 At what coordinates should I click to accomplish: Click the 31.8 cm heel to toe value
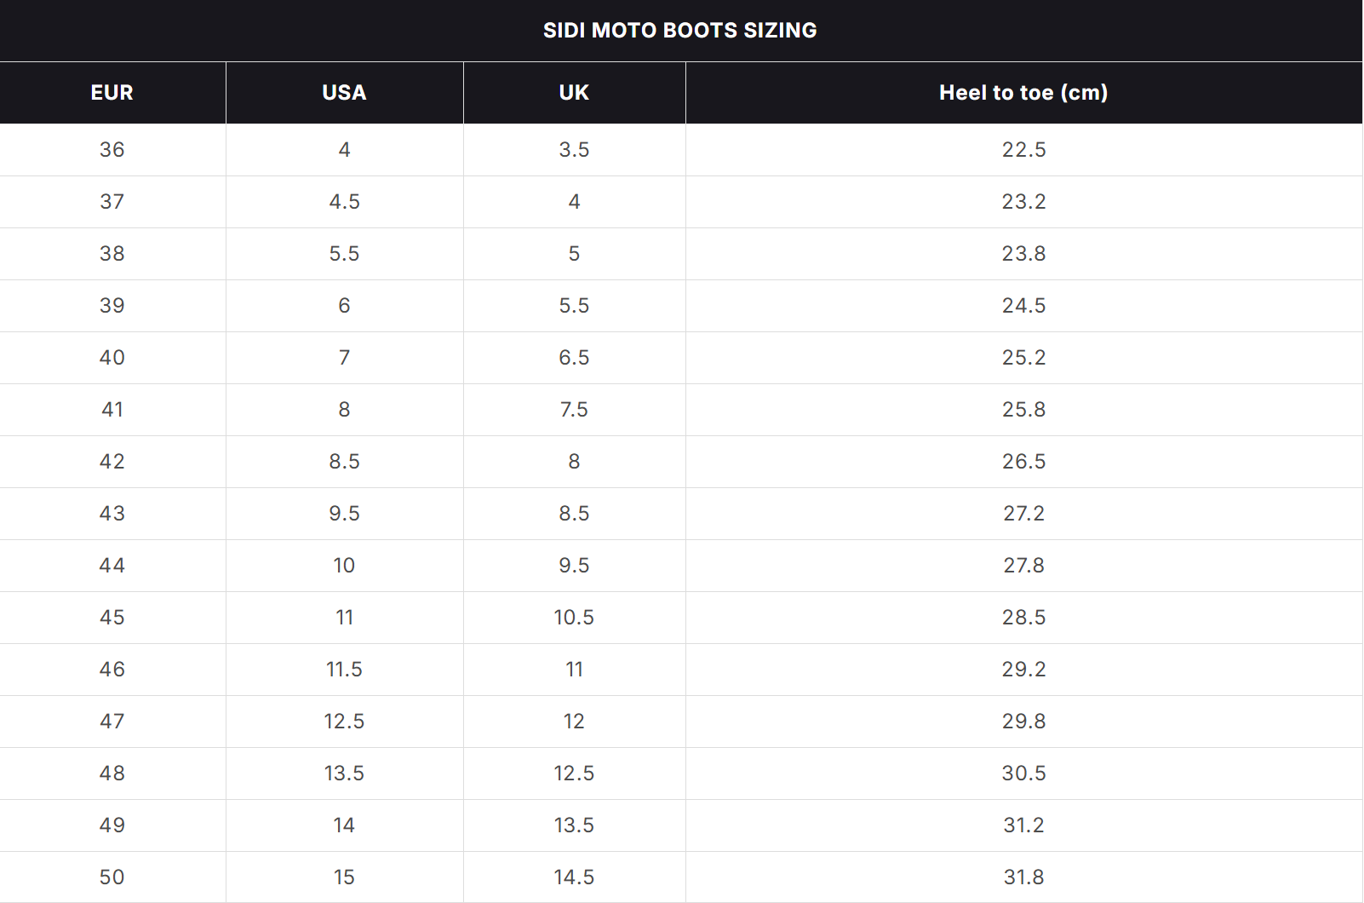click(1023, 877)
